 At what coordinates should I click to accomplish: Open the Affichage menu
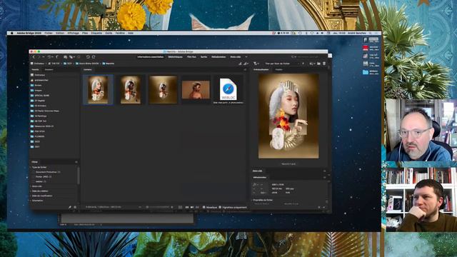pyautogui.click(x=73, y=34)
